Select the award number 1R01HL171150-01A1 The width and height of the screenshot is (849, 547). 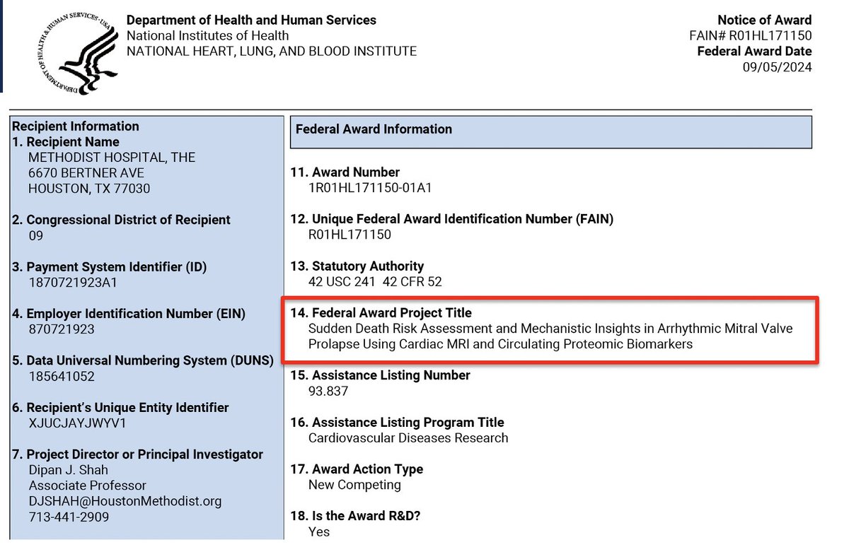point(370,188)
